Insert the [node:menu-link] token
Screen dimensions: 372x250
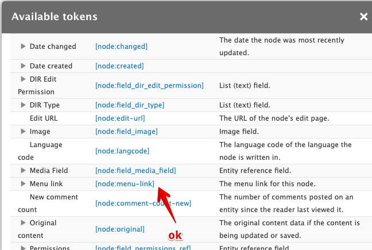coord(125,184)
